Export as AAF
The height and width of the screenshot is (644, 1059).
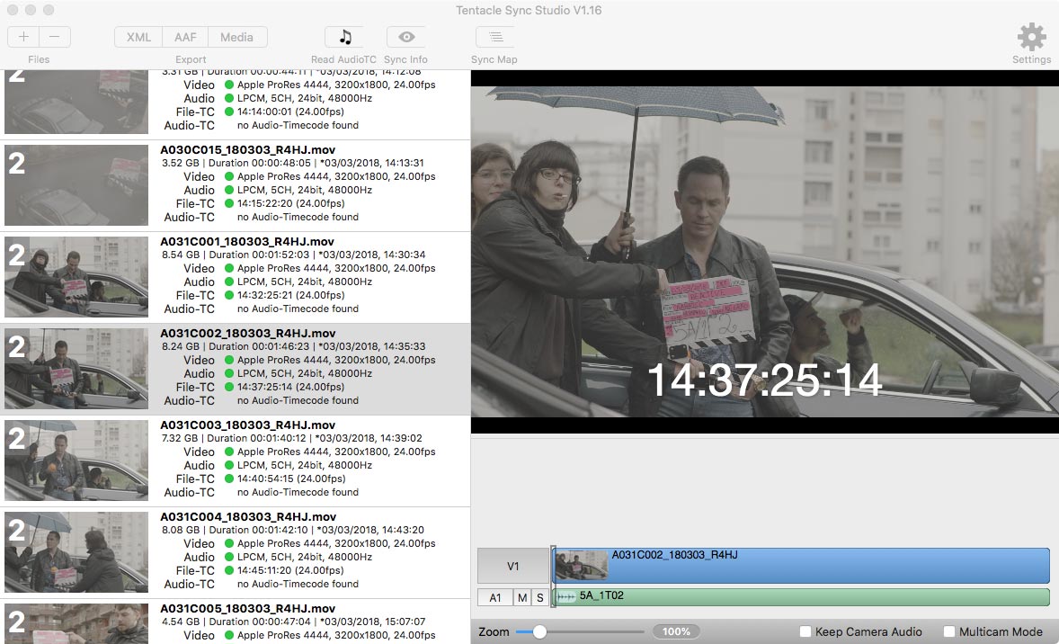click(x=185, y=37)
